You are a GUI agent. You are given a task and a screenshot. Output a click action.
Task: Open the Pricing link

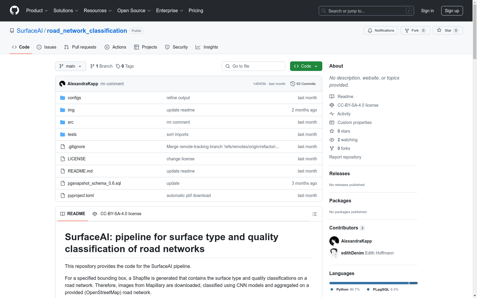click(196, 10)
